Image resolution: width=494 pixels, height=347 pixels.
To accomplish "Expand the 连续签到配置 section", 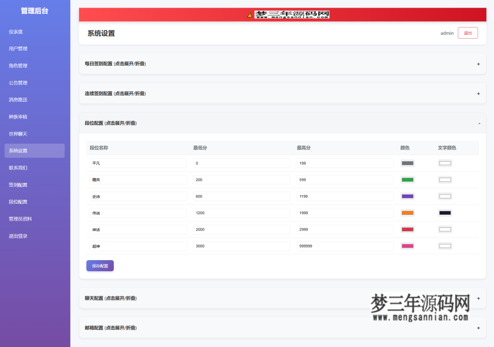I will 283,93.
